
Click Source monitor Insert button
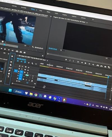[x=17, y=51]
